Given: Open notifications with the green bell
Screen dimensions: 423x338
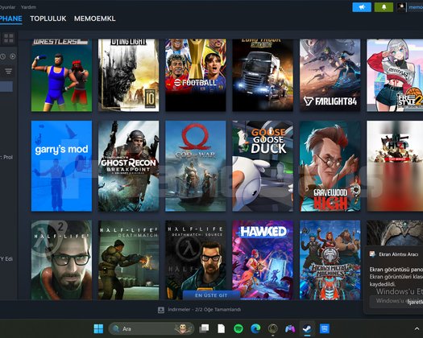Looking at the screenshot, I should [x=384, y=7].
